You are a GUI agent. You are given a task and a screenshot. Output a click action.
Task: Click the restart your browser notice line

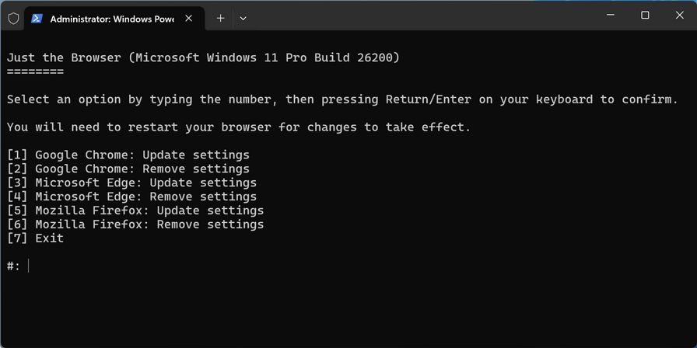(238, 127)
